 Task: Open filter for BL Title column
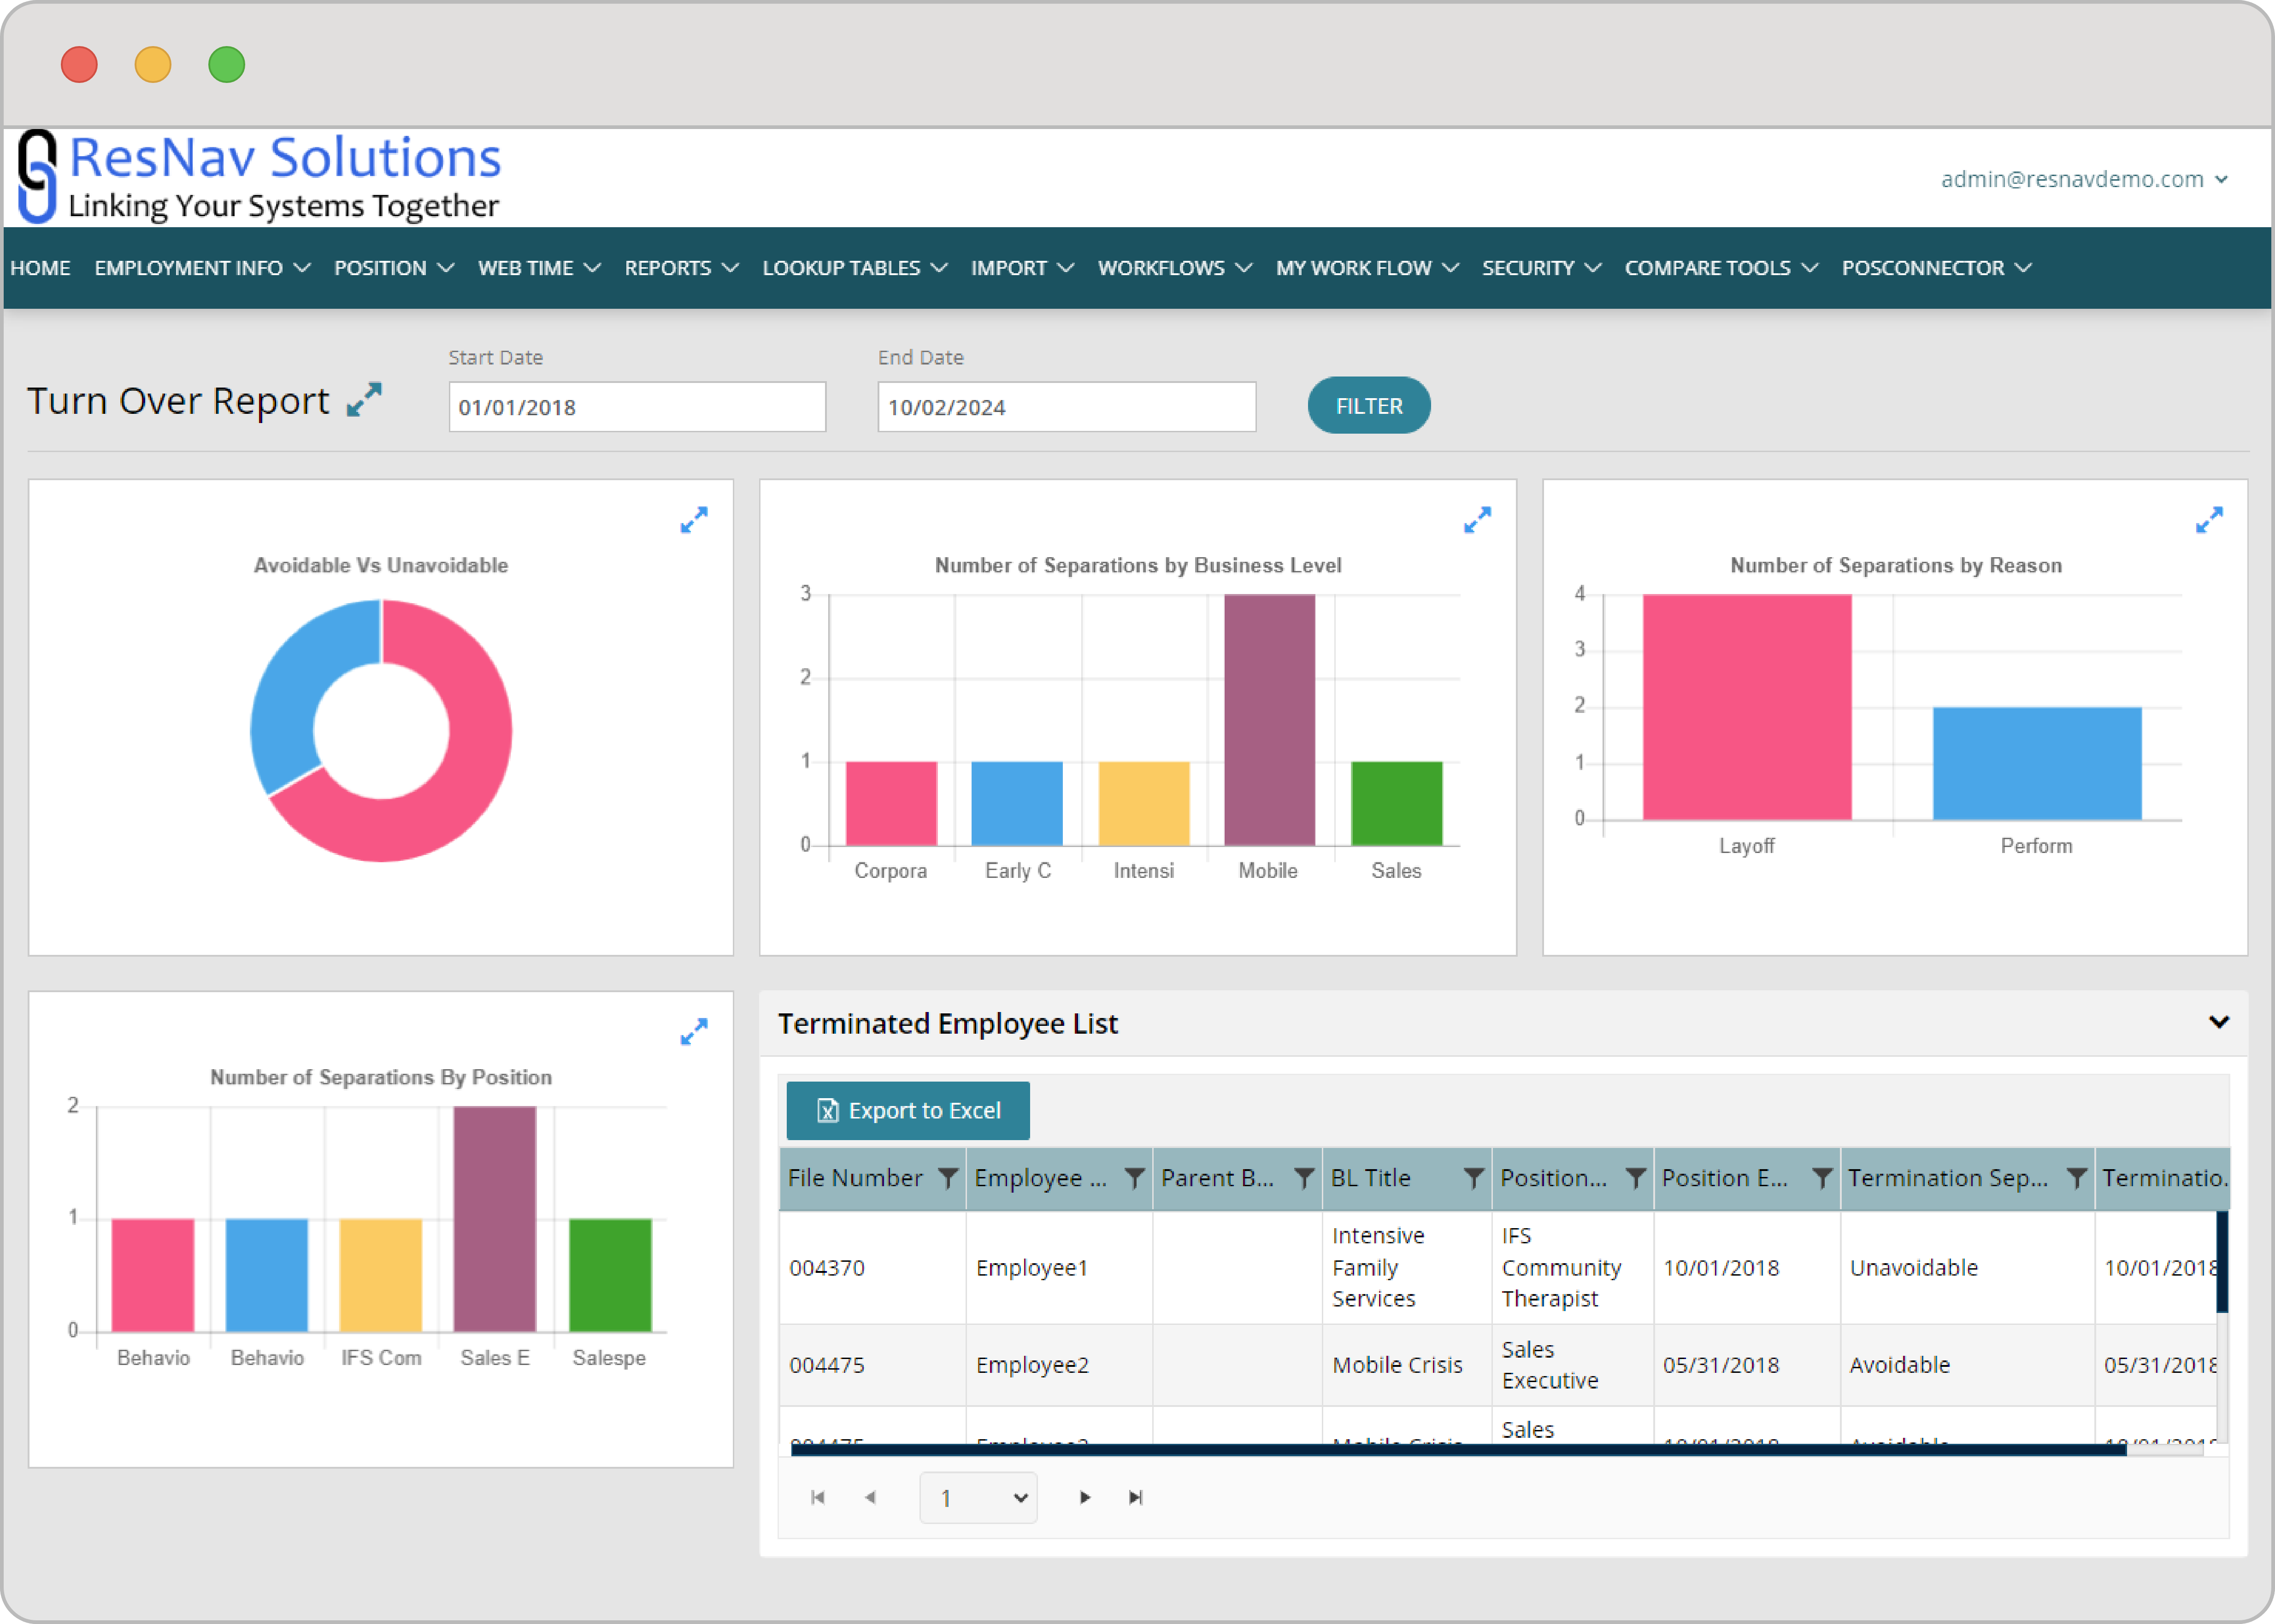coord(1473,1179)
